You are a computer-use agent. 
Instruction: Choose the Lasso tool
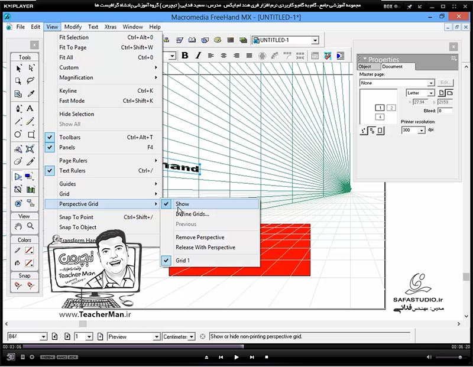point(31,81)
